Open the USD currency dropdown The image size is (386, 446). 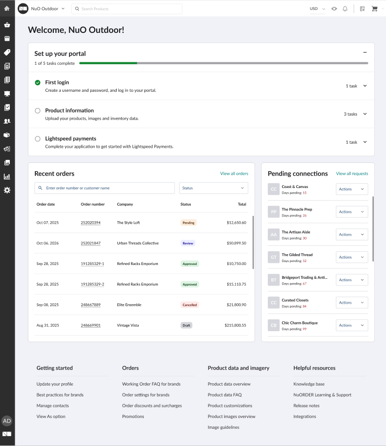point(317,9)
